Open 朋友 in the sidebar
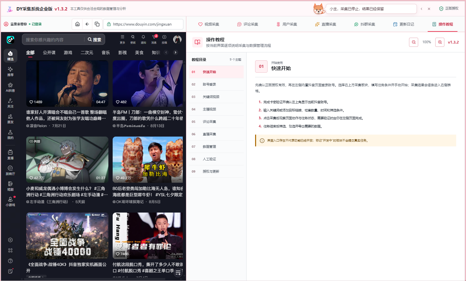This screenshot has width=466, height=281. point(10,119)
